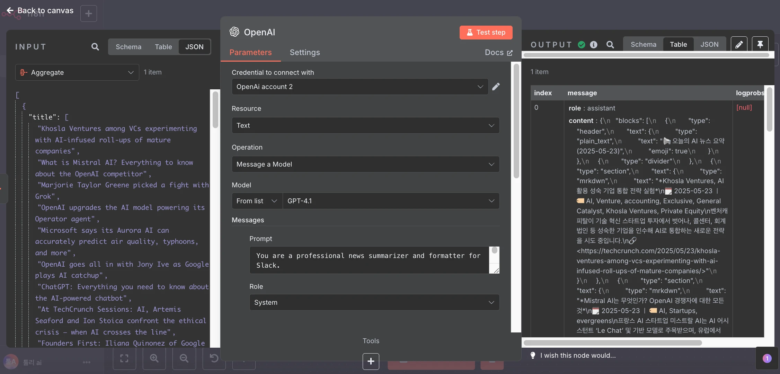Screen dimensions: 780x374
Task: Switch INPUT view to Schema
Action: (x=128, y=47)
